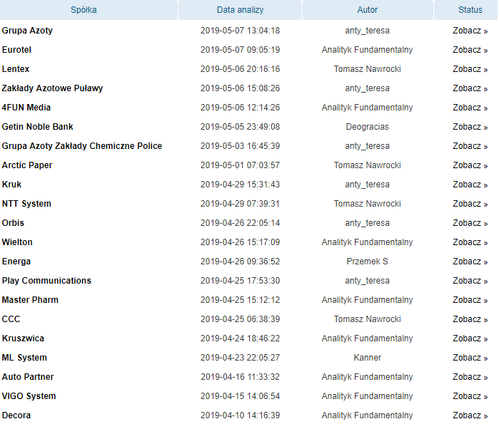Open Zobacz for Grupa Azoty Zakłady Chemiczne Police
The image size is (499, 424).
470,146
